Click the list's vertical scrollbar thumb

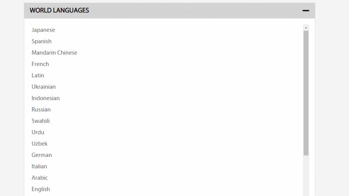[306, 93]
